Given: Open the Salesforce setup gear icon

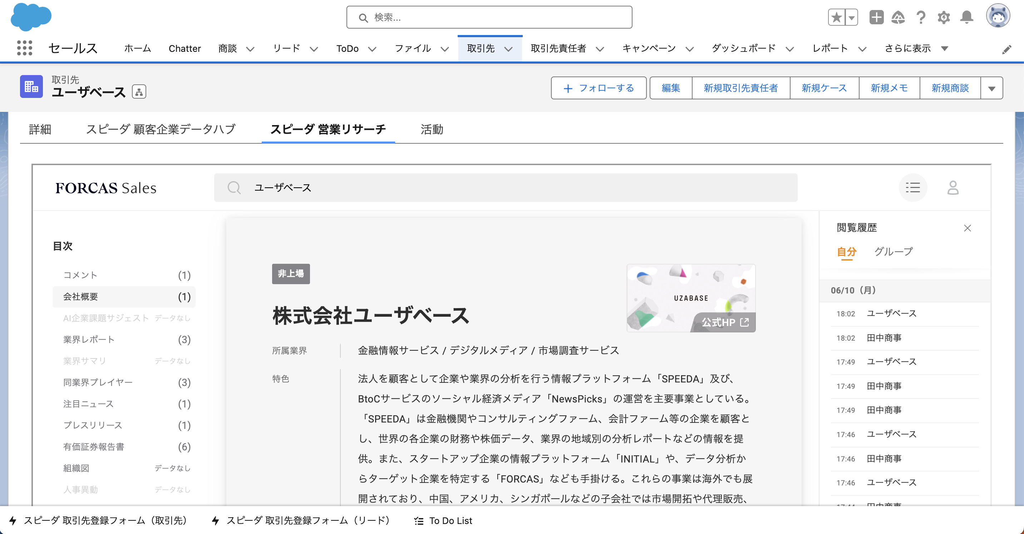Looking at the screenshot, I should tap(944, 17).
